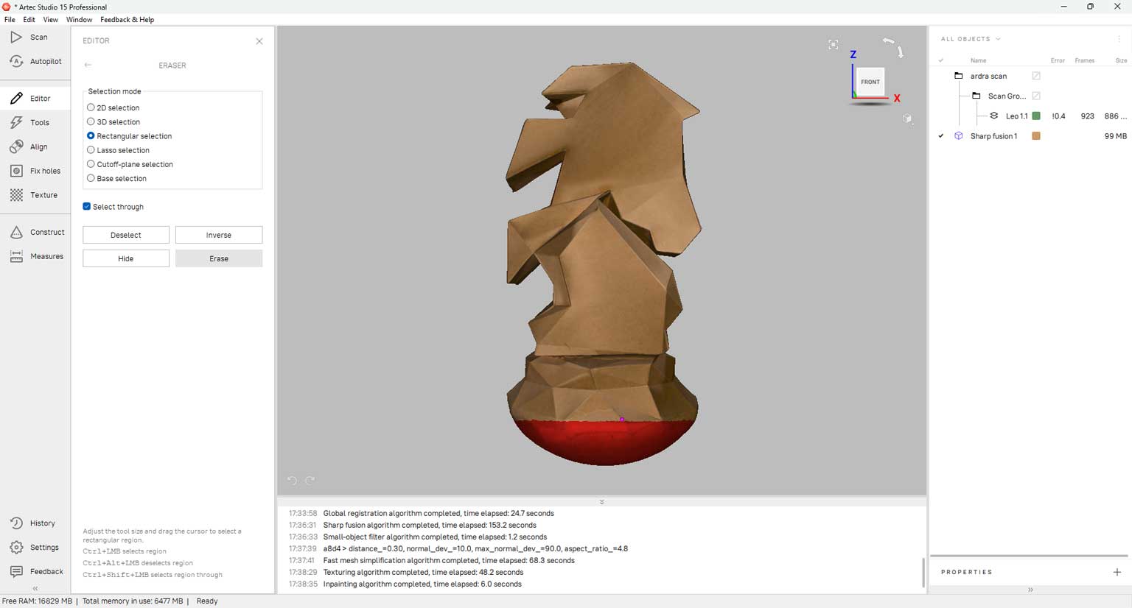Click the Deselect button

tap(126, 235)
